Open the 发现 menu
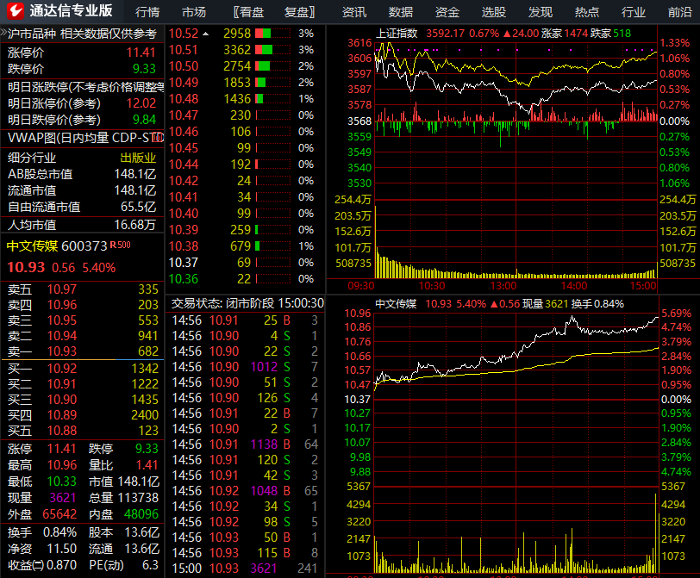This screenshot has width=700, height=578. coord(541,12)
